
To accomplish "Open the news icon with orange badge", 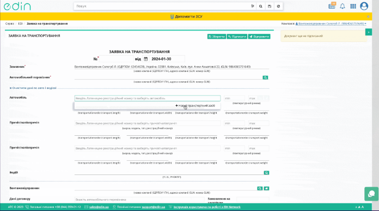I will [332, 5].
